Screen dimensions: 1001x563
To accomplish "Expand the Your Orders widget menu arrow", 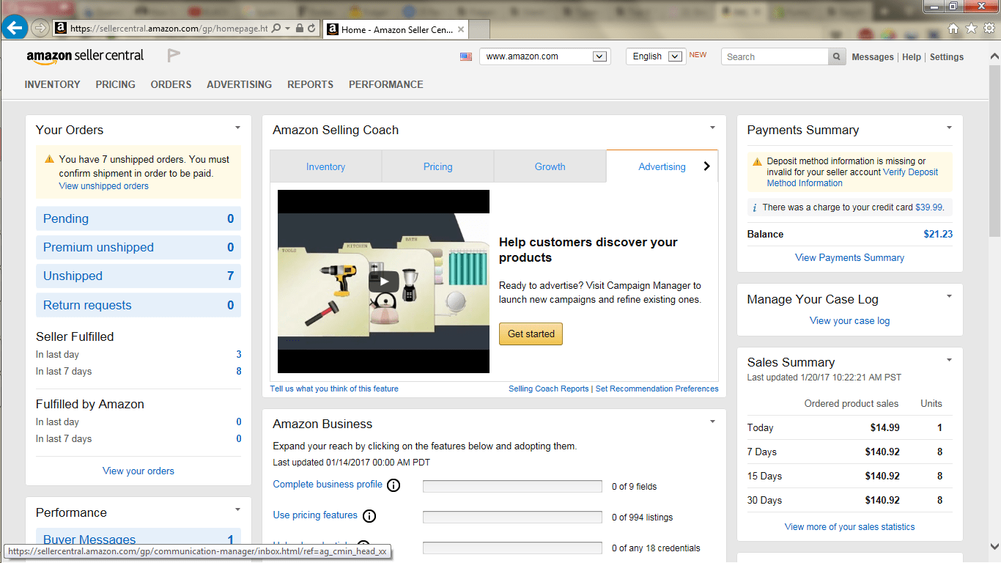I will pyautogui.click(x=237, y=128).
